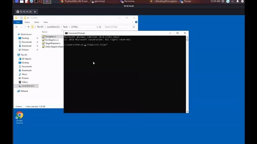Click Explorer back arrow
Viewport: 257px width, 144px height.
click(16, 27)
